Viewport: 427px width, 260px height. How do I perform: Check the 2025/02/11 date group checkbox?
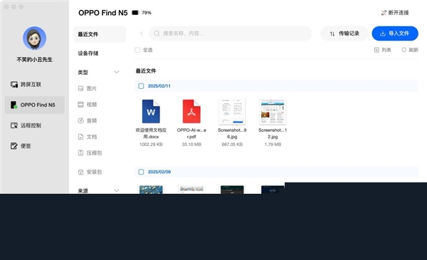pyautogui.click(x=141, y=86)
